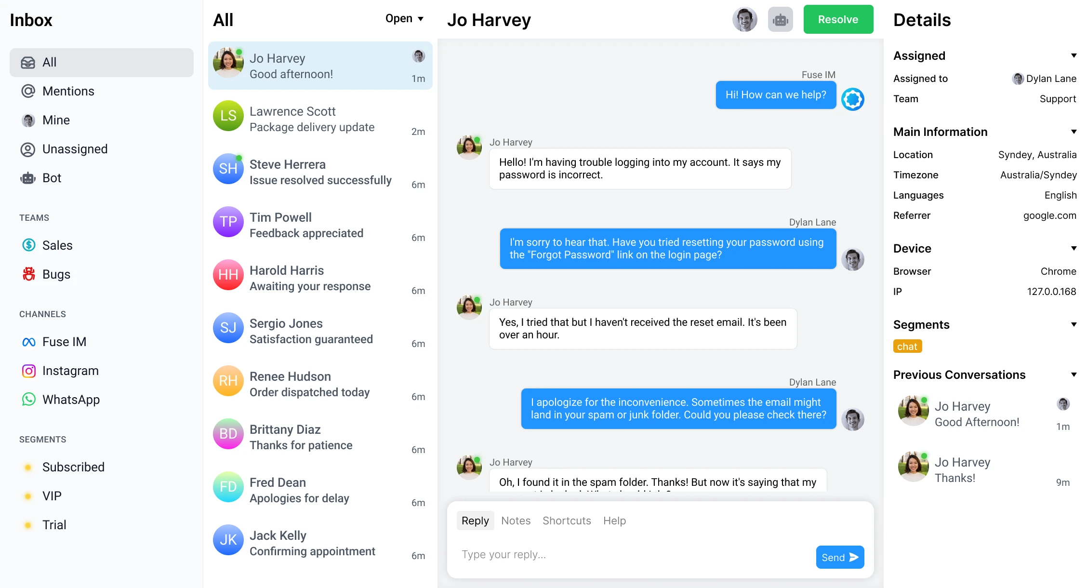Click the Resolve button for conversation
Screen dimensions: 1087x588
(x=838, y=20)
